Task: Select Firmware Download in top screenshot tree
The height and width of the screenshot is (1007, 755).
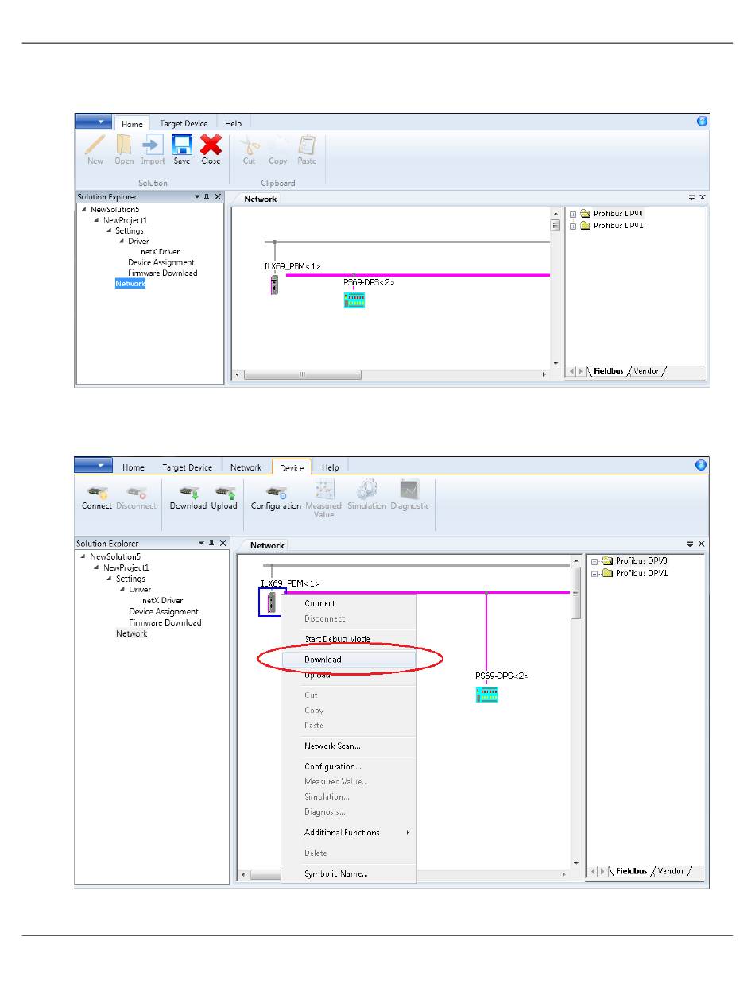Action: pos(163,273)
